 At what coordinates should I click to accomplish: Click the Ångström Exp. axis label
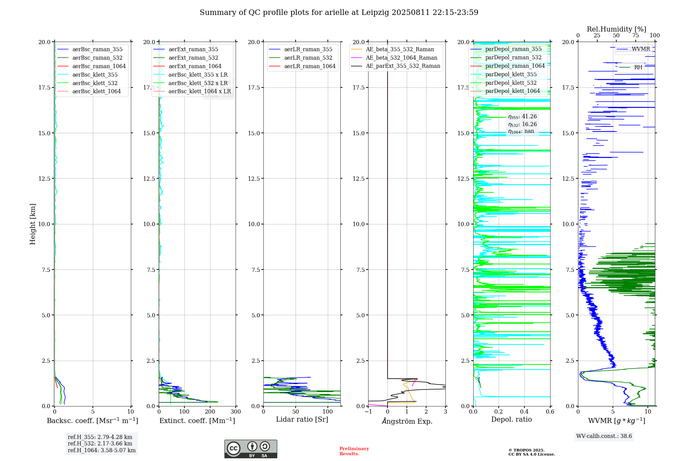click(407, 421)
